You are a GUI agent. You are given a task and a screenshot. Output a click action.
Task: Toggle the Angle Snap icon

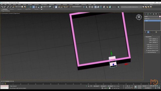(62, 7)
